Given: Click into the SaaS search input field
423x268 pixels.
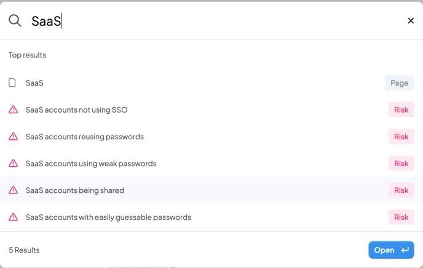Looking at the screenshot, I should coord(216,21).
